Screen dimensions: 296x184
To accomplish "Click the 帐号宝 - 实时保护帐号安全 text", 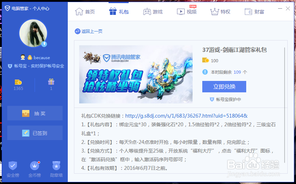I will point(39,66).
